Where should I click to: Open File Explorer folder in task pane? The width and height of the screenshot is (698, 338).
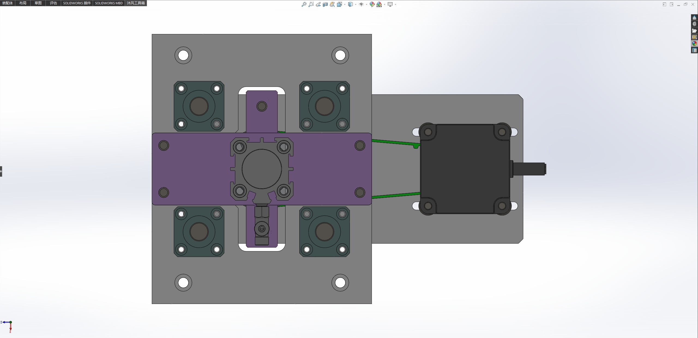click(694, 31)
